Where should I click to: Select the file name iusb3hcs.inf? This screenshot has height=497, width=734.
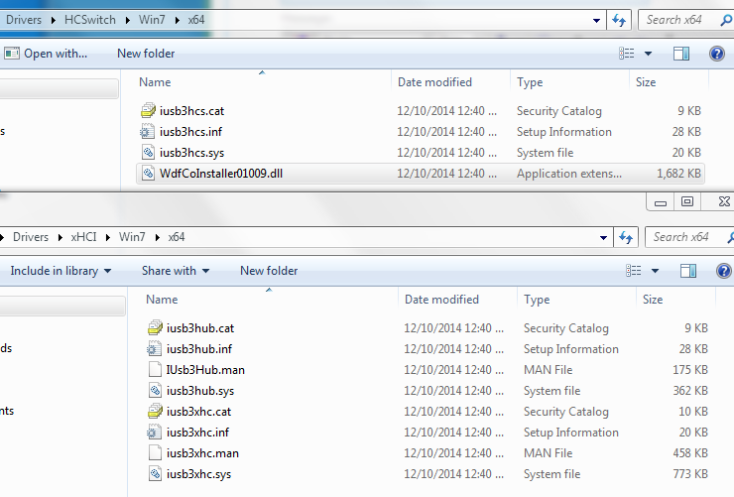[x=190, y=132]
